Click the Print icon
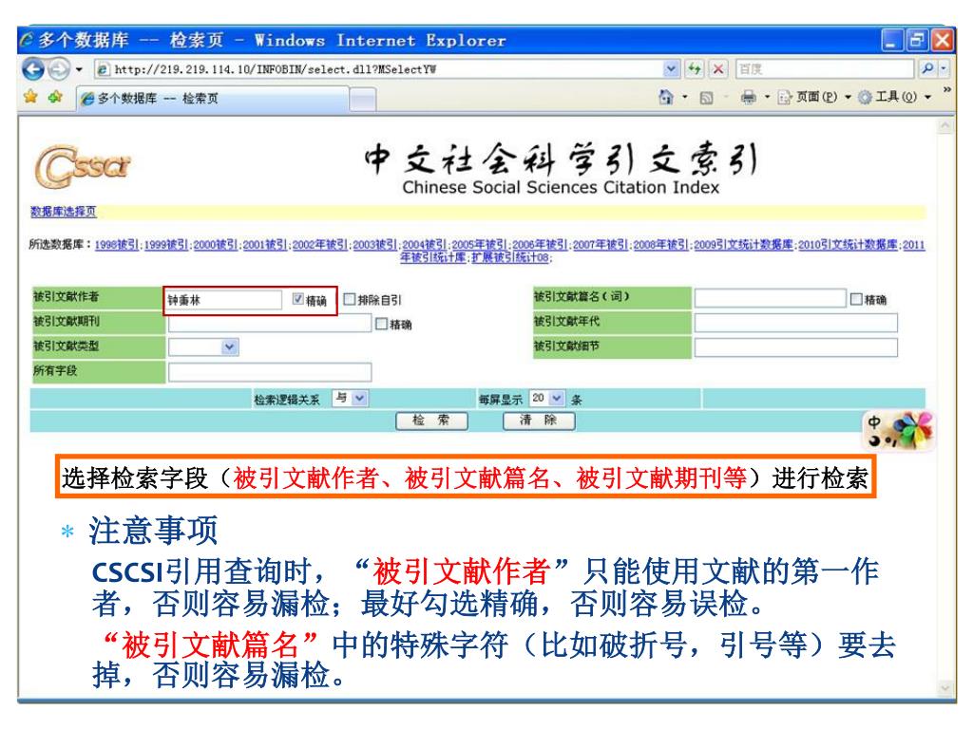 (749, 98)
